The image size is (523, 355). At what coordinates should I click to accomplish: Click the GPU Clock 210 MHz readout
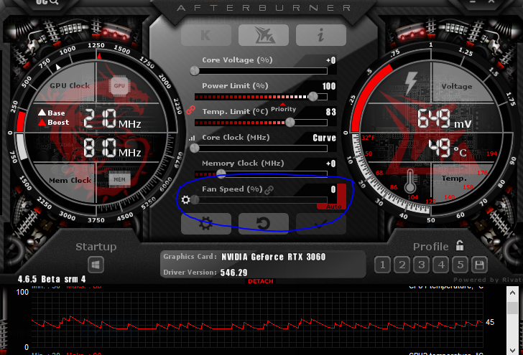click(x=112, y=119)
